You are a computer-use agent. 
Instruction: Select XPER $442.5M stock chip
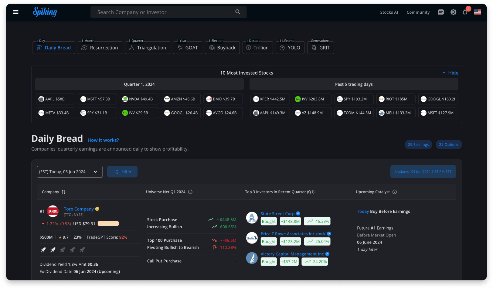point(270,99)
